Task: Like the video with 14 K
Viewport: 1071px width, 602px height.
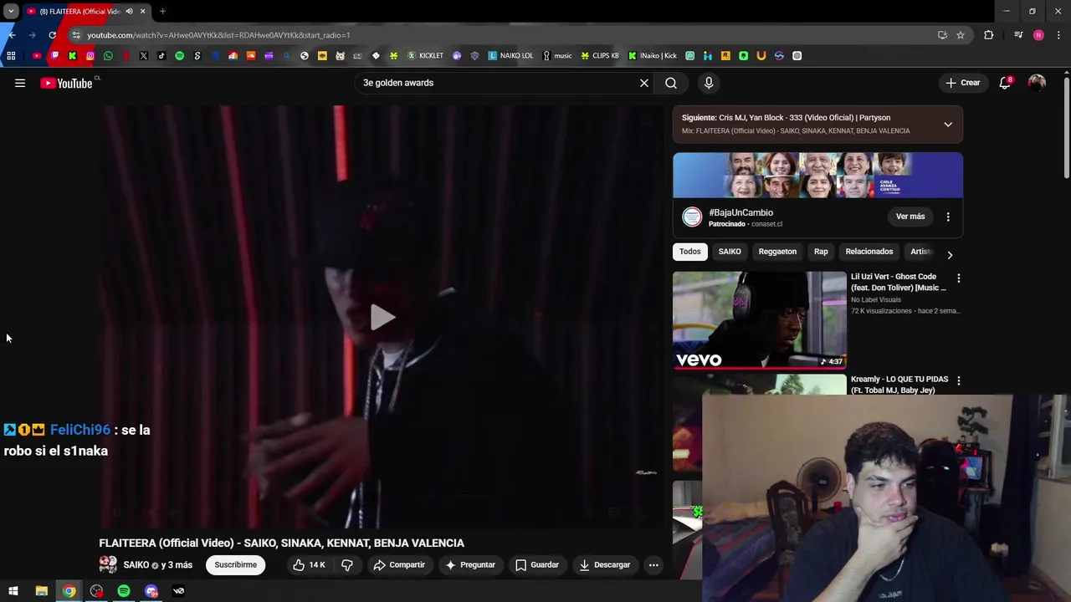Action: [308, 565]
